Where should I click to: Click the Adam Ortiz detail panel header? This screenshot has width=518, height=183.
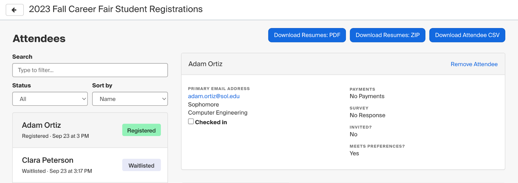point(343,64)
